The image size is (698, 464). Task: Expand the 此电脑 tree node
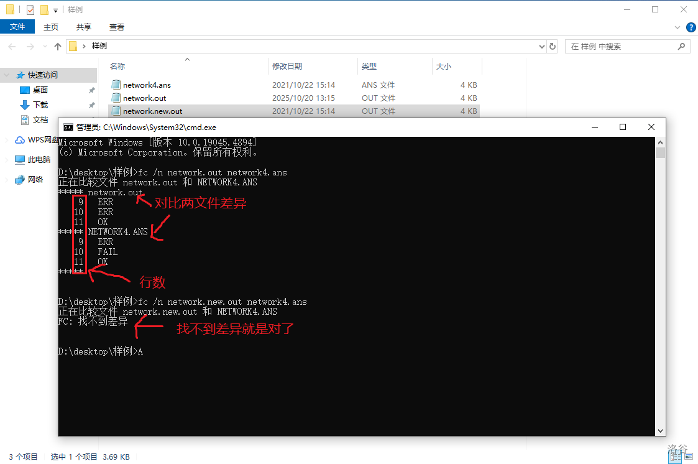pyautogui.click(x=7, y=159)
